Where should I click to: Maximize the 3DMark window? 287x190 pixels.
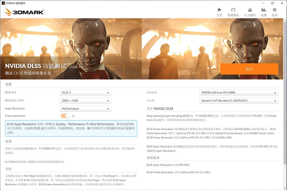click(x=272, y=3)
